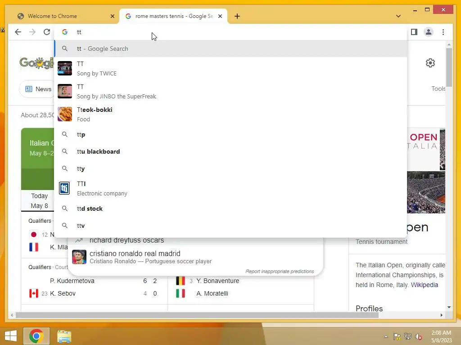Open Chrome side panel
The width and height of the screenshot is (461, 345).
pos(414,32)
